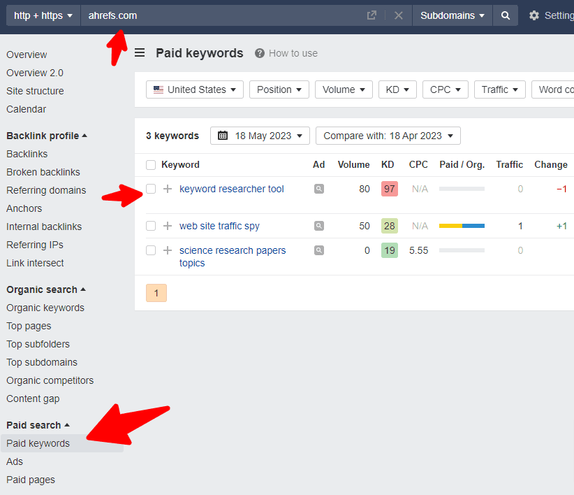
Task: Expand the http + https protocol dropdown
Action: pyautogui.click(x=43, y=15)
